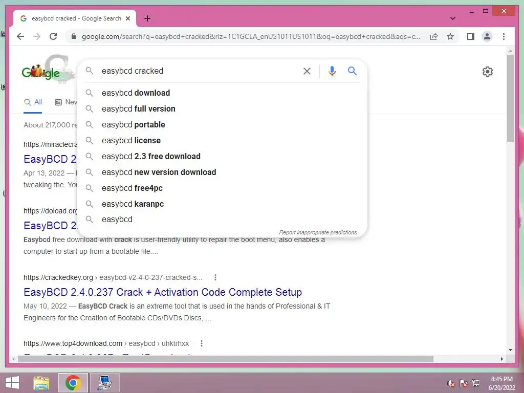Open the Windows Start menu
The width and height of the screenshot is (524, 393).
click(x=12, y=383)
